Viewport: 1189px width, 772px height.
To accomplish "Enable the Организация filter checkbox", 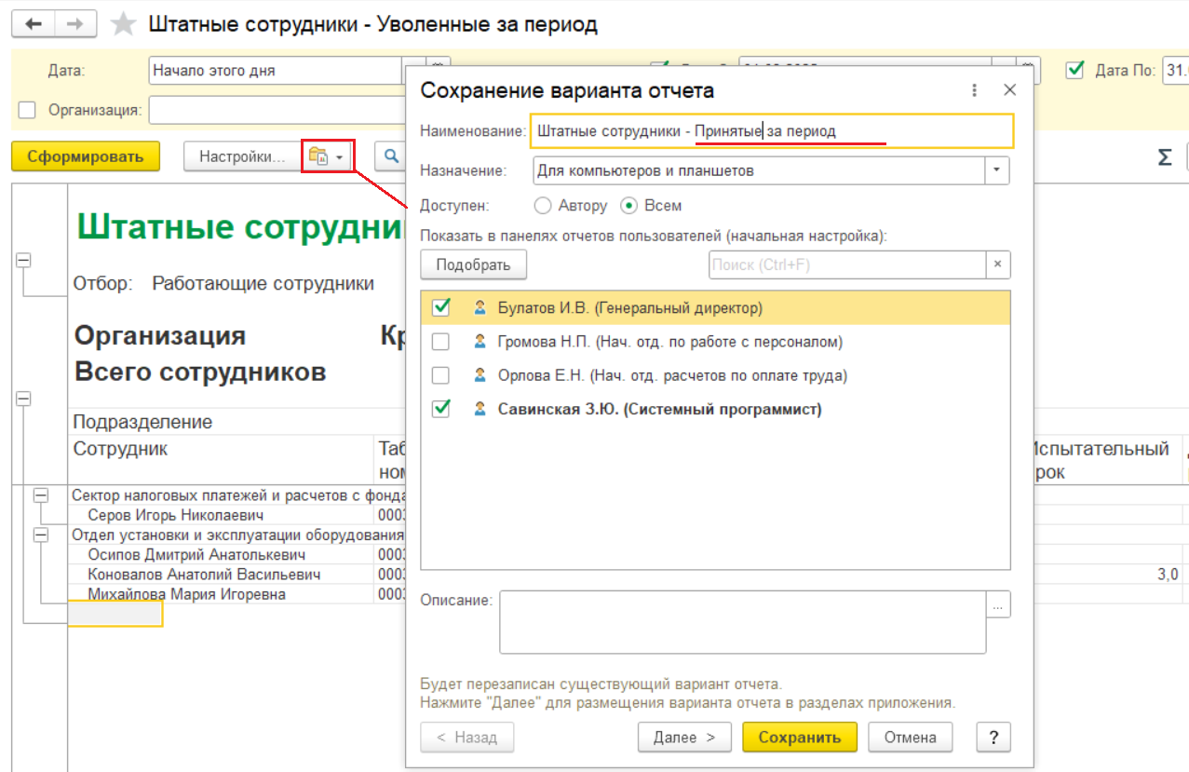I will (28, 110).
